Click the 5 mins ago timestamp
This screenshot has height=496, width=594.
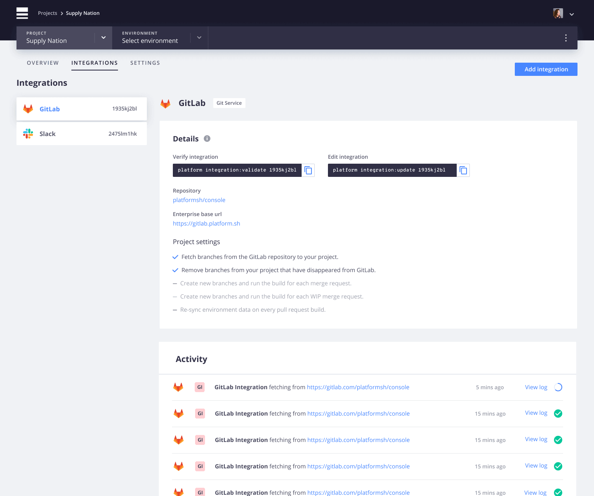click(x=490, y=387)
